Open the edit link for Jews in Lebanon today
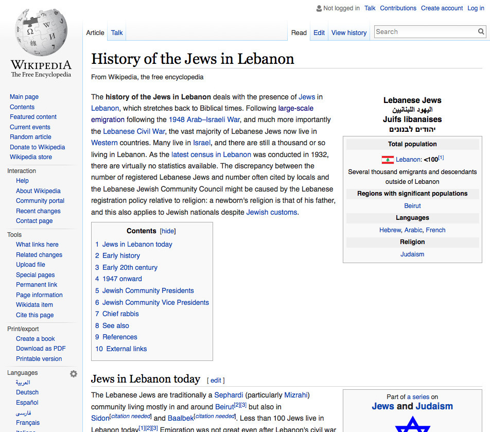490x432 pixels. pyautogui.click(x=216, y=380)
